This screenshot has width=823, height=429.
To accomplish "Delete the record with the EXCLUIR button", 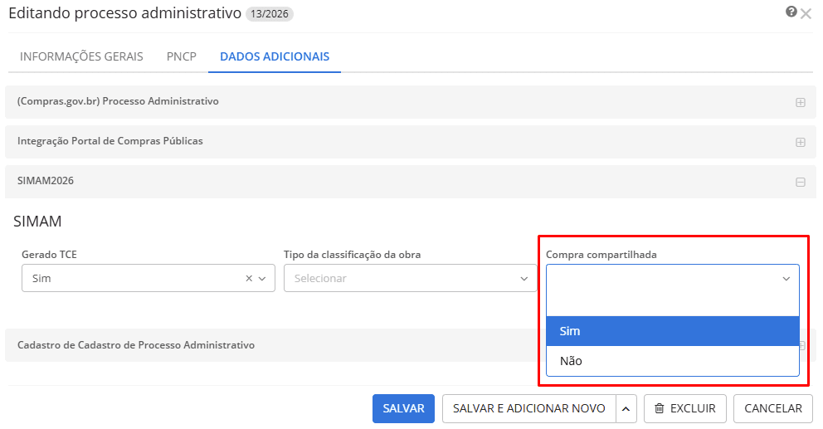I will click(684, 408).
